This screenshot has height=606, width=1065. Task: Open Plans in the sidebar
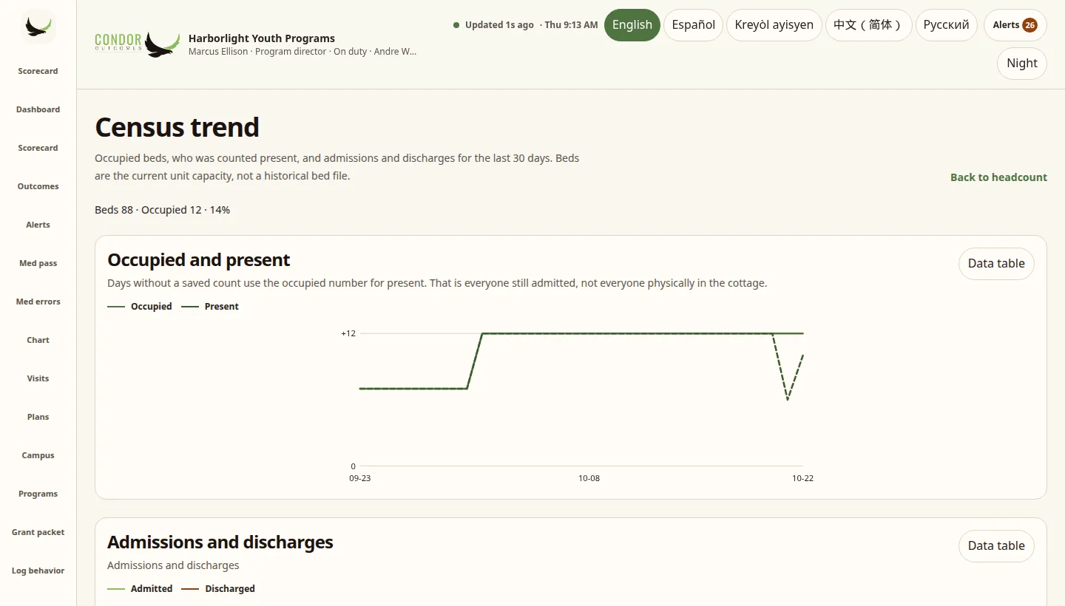(38, 417)
